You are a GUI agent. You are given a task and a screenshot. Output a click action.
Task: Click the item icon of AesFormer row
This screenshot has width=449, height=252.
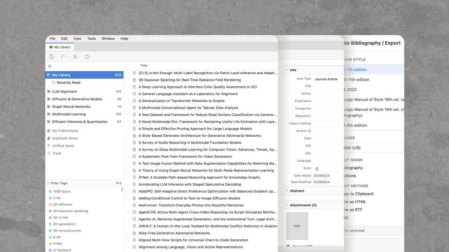click(x=134, y=205)
